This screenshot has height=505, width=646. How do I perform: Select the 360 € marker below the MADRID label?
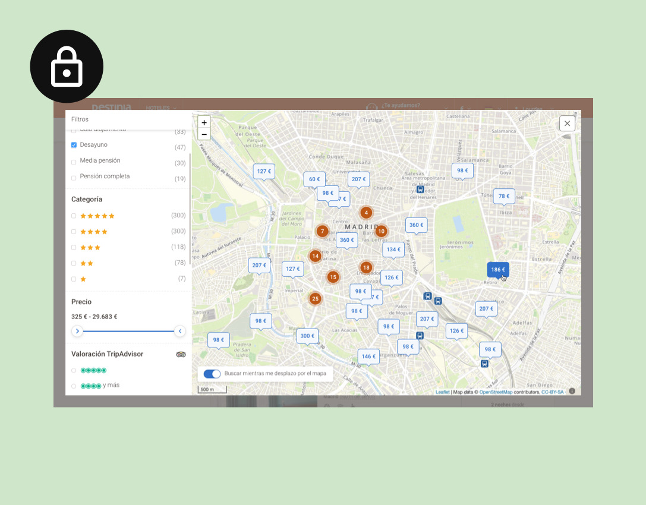(347, 240)
